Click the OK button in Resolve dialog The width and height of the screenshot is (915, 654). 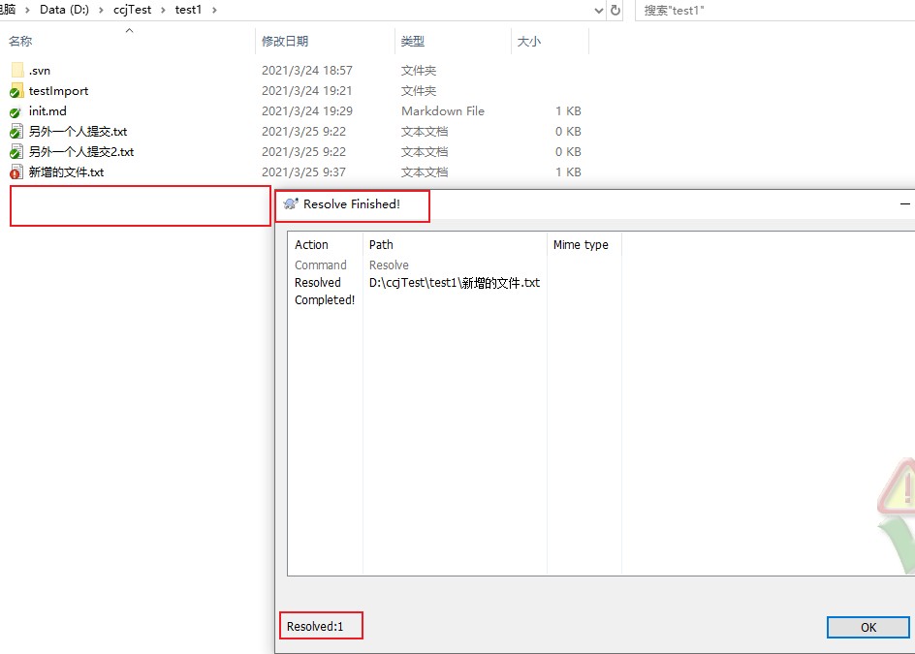[x=868, y=627]
